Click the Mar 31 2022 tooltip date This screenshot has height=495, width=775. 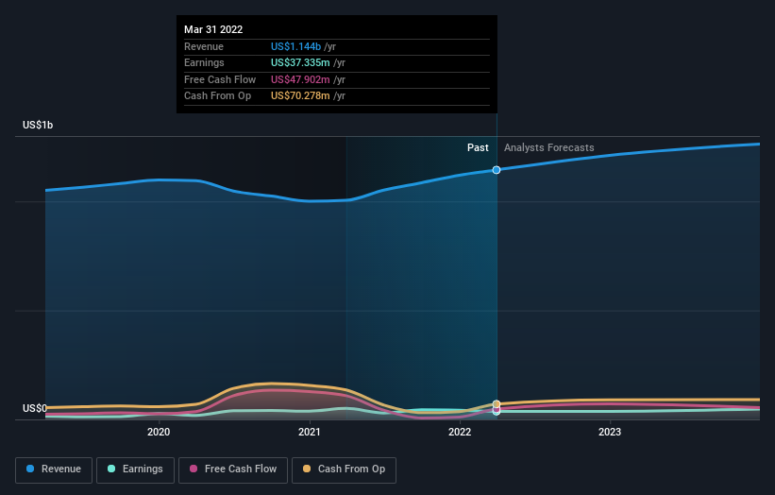(213, 29)
